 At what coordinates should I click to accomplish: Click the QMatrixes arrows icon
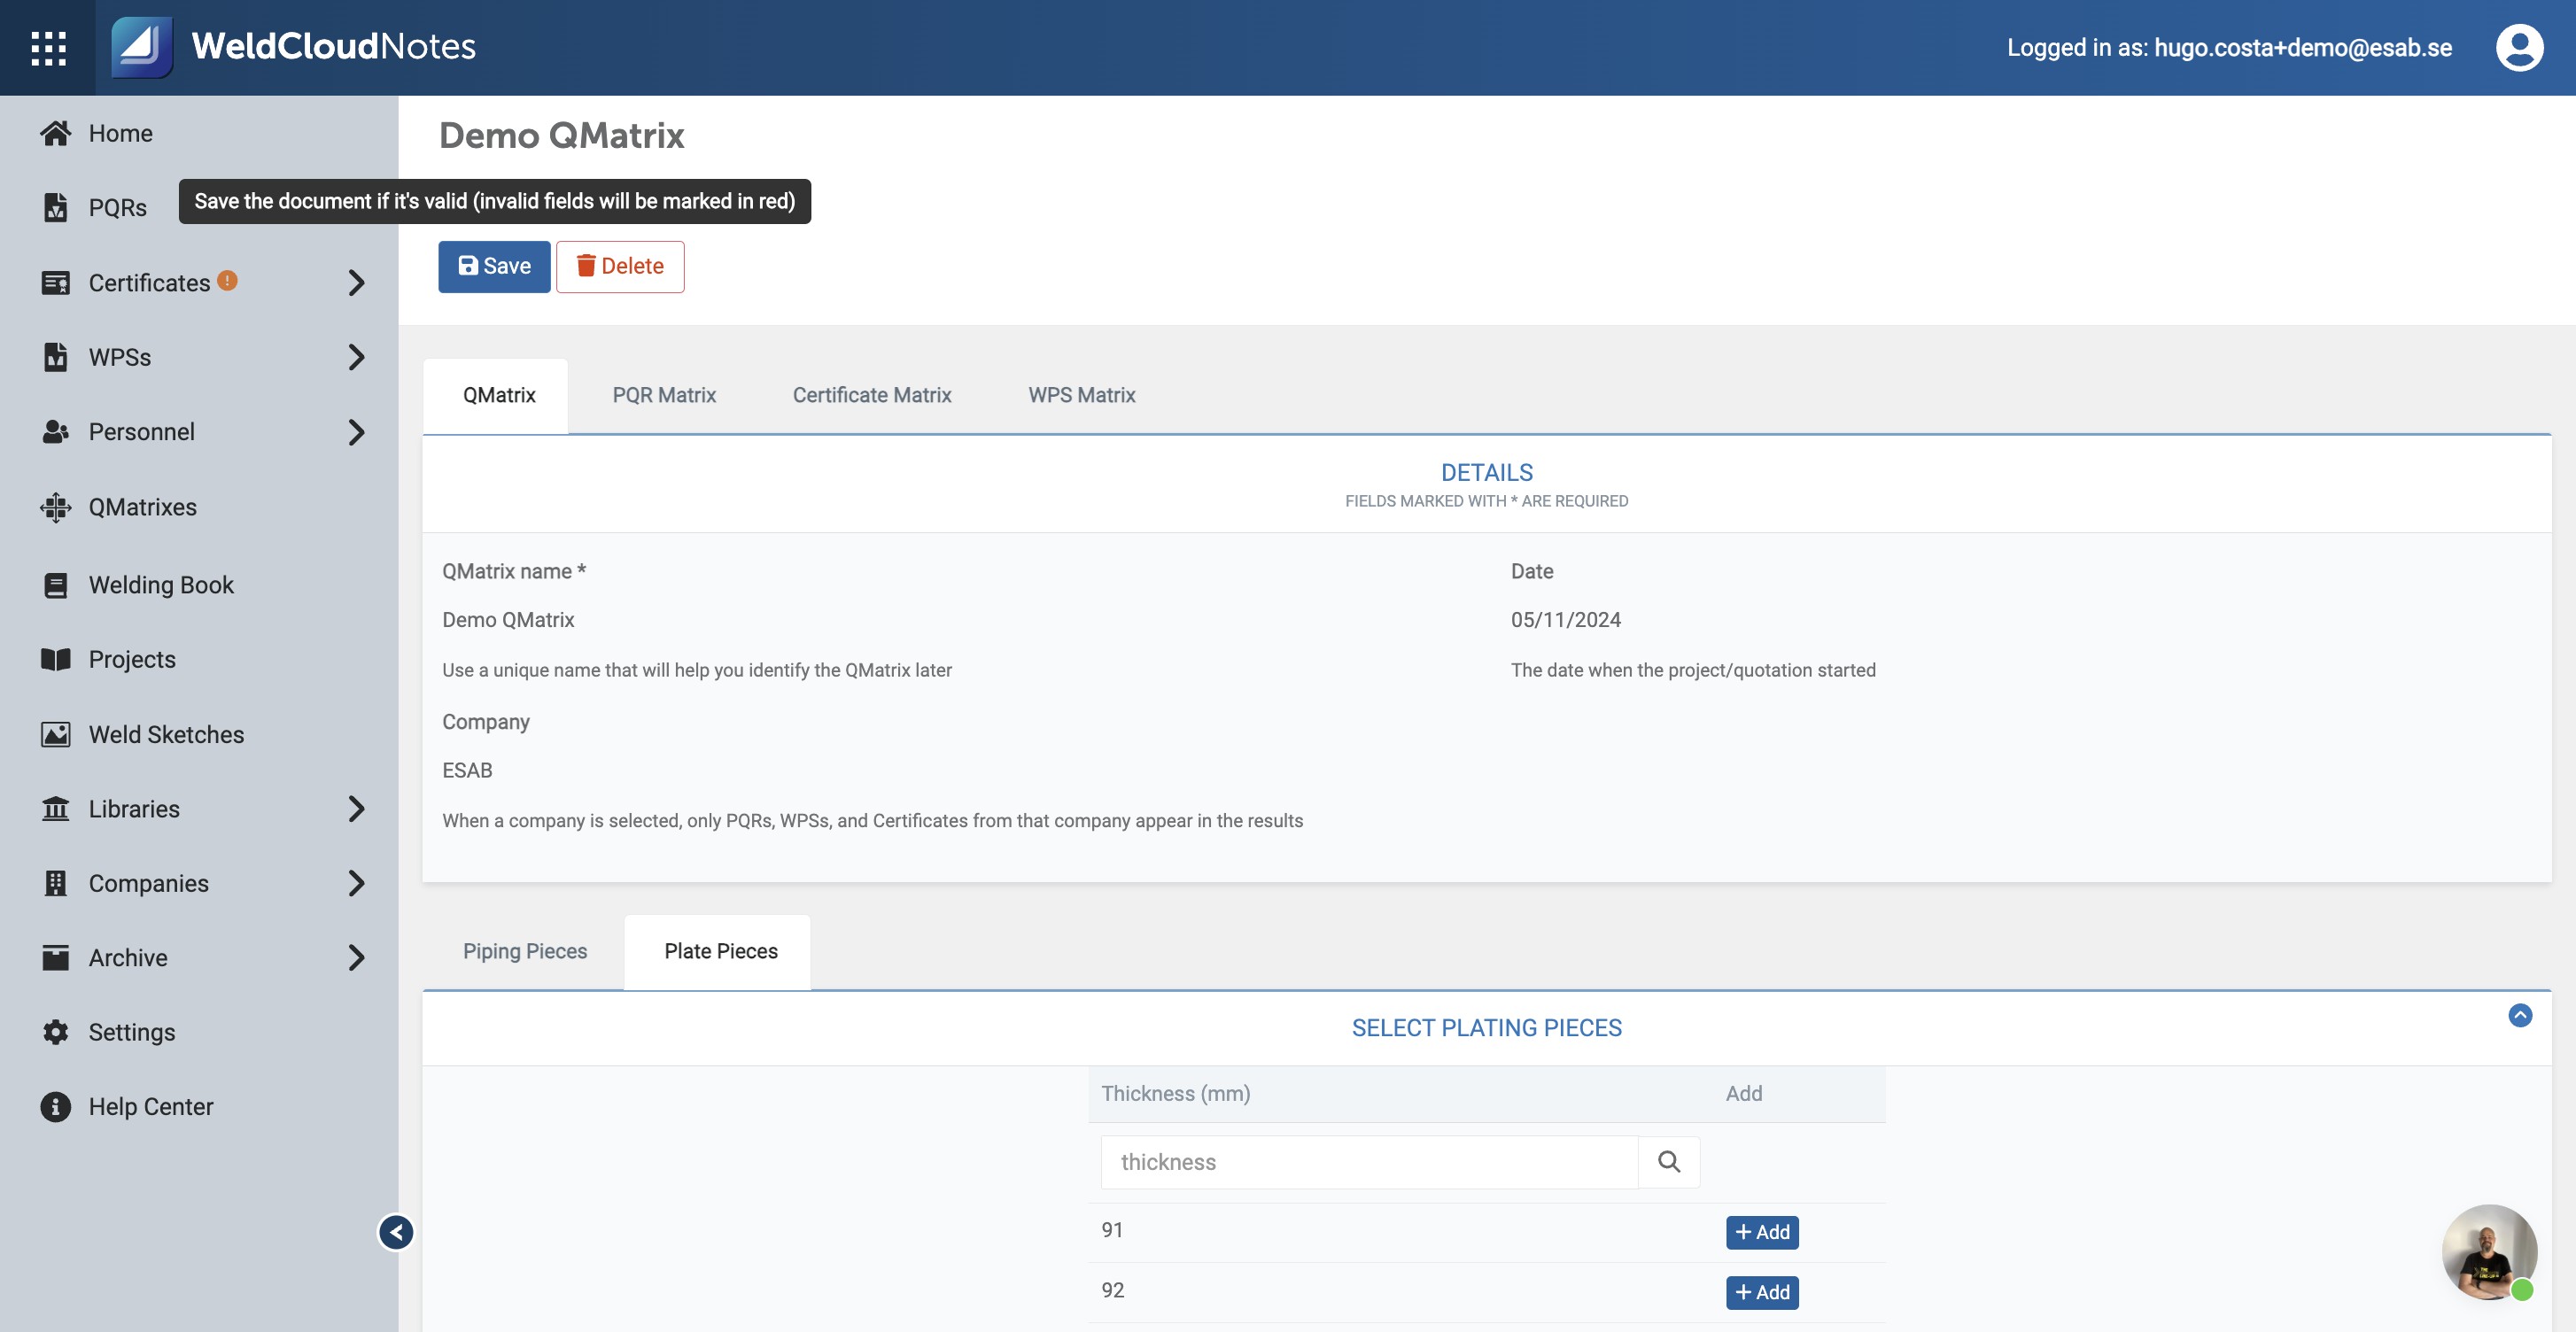pos(56,508)
